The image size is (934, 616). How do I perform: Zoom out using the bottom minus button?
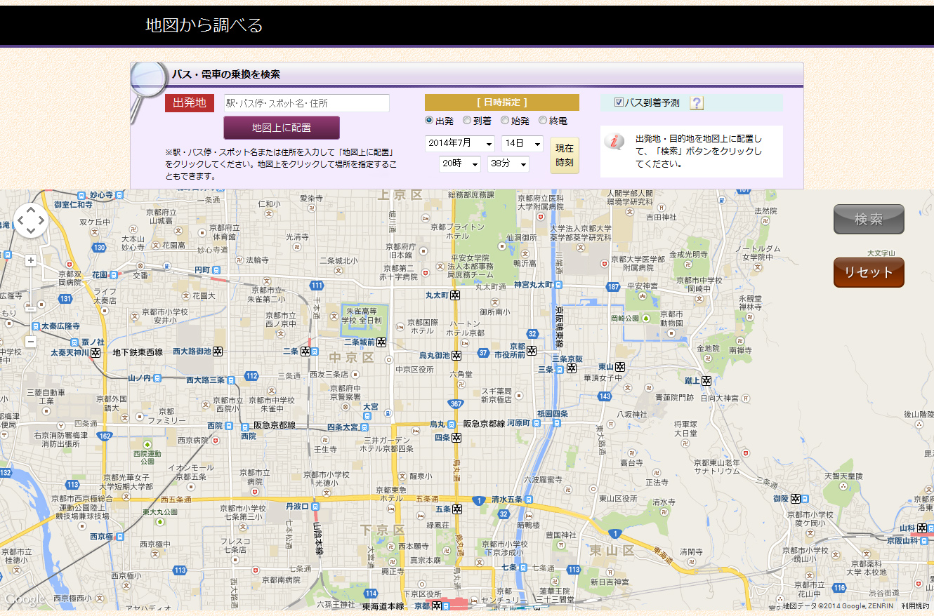pyautogui.click(x=30, y=342)
